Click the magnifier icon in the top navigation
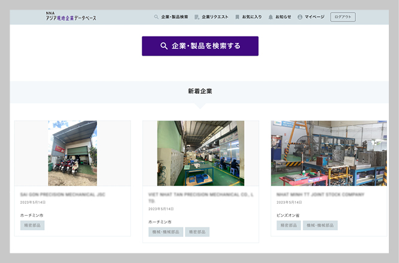This screenshot has width=399, height=263. tap(157, 17)
